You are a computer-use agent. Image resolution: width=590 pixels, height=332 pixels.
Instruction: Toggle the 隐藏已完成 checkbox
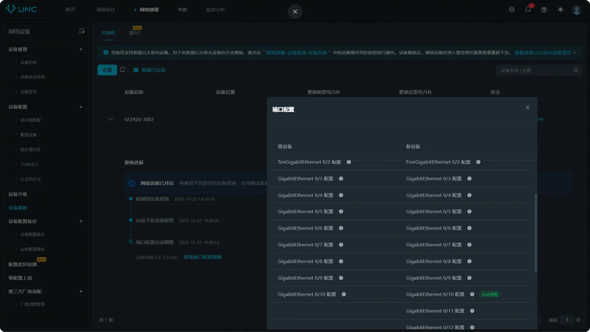136,70
